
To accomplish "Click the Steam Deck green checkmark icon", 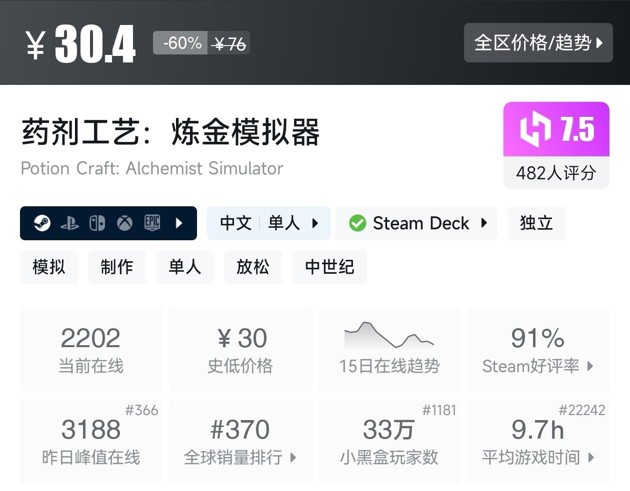I will tap(357, 223).
